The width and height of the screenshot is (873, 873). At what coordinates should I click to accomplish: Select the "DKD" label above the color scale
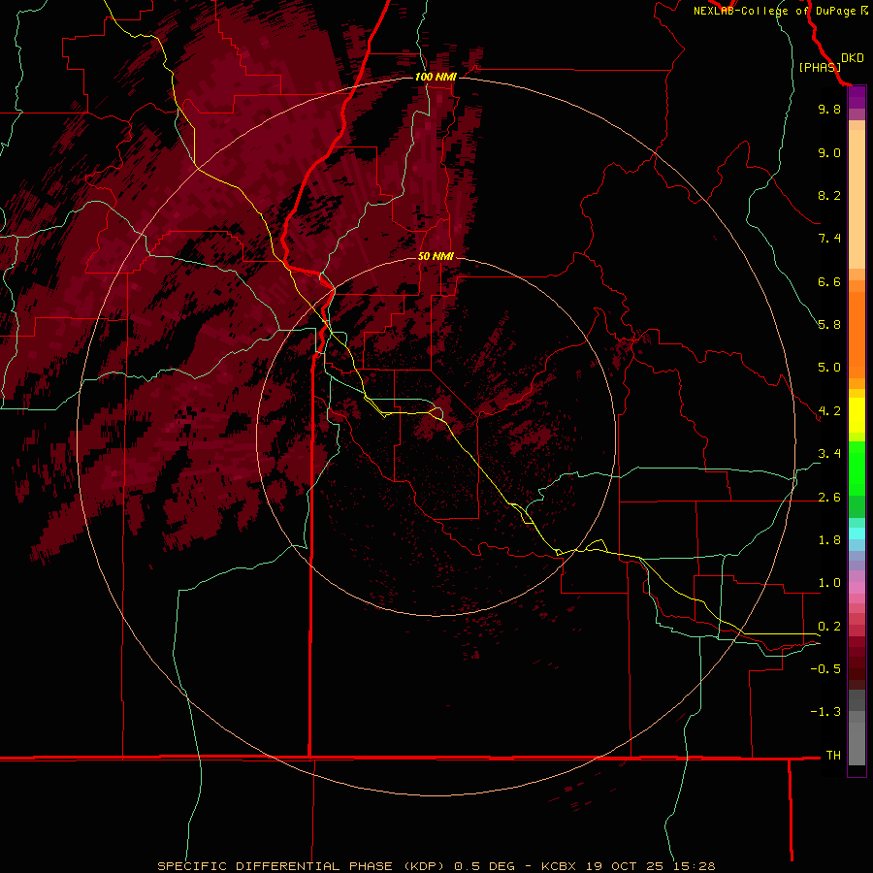(x=852, y=58)
